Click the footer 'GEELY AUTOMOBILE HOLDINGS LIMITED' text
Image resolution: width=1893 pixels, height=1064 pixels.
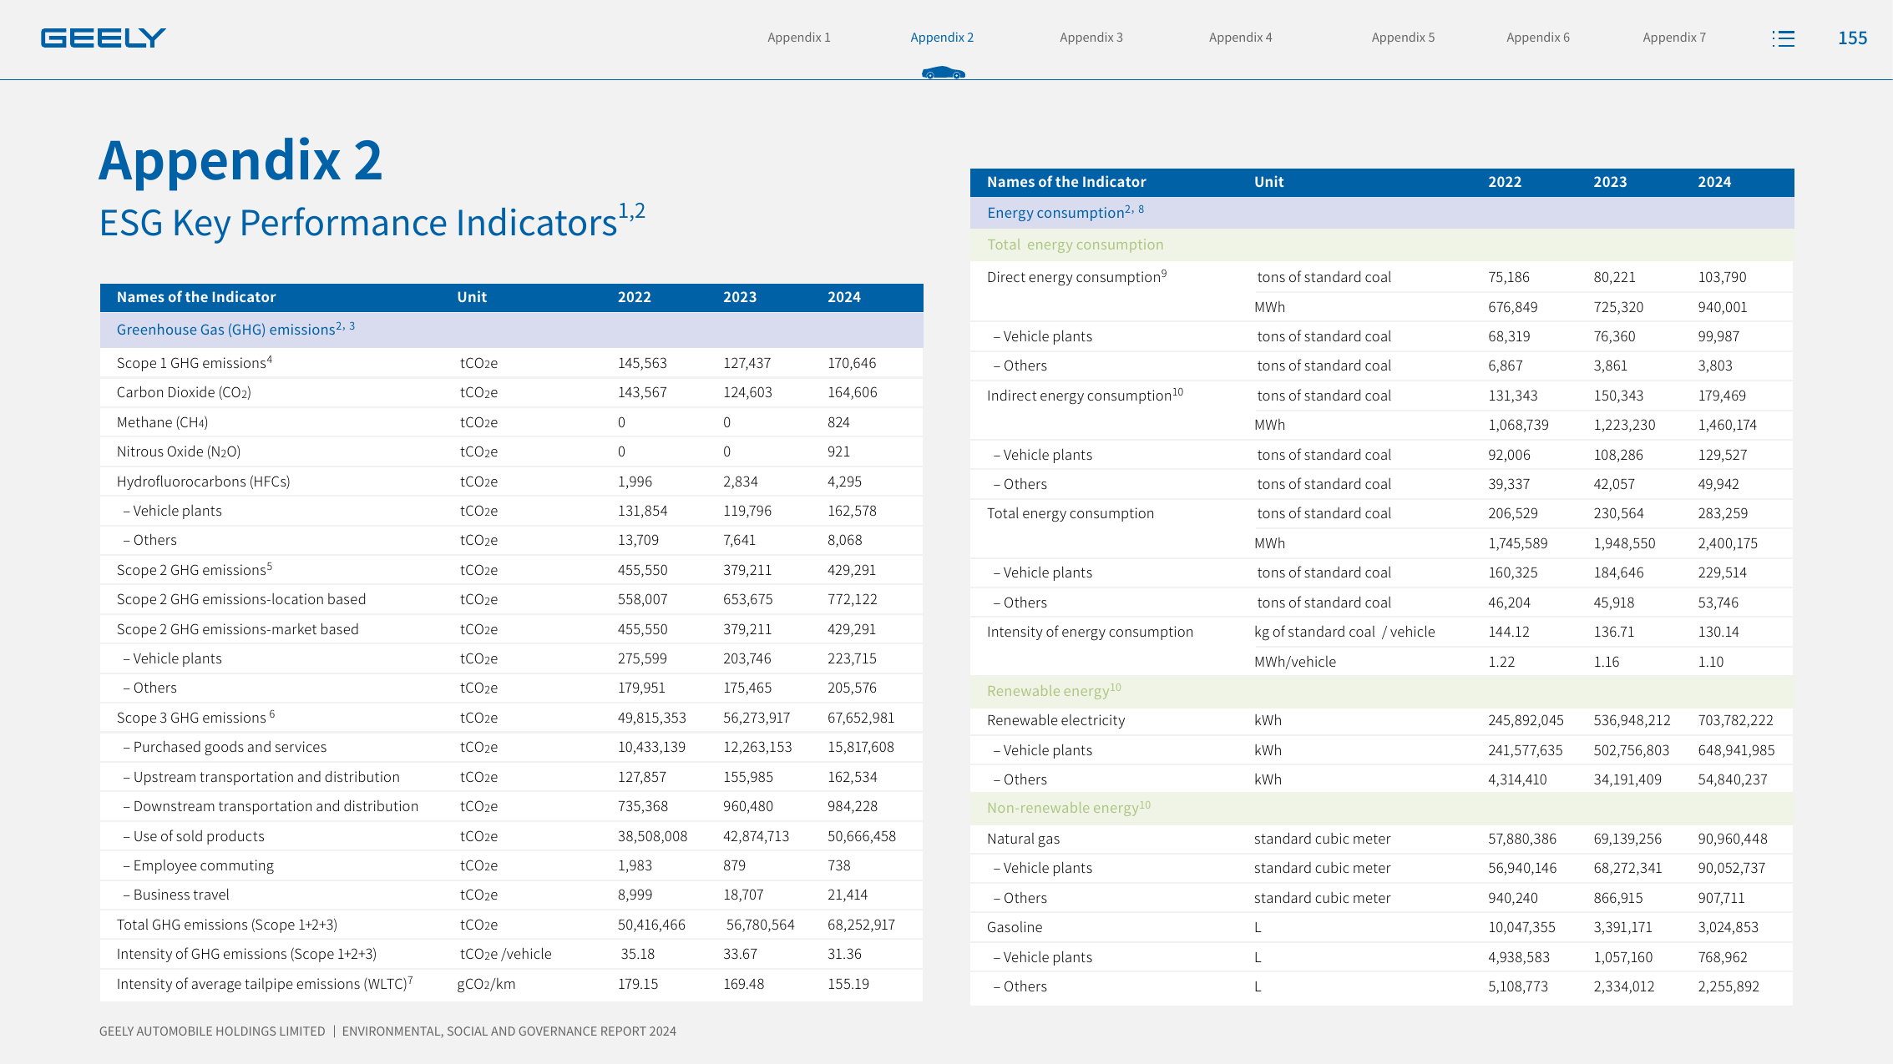(x=212, y=1031)
